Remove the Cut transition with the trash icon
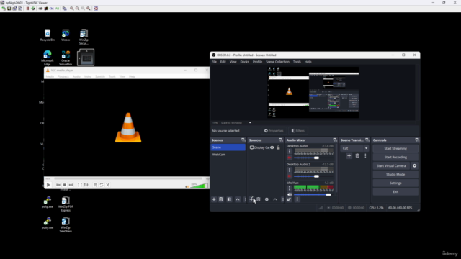 (x=357, y=155)
